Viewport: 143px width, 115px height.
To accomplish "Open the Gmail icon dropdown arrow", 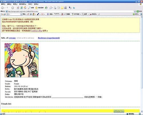I will [44, 14].
